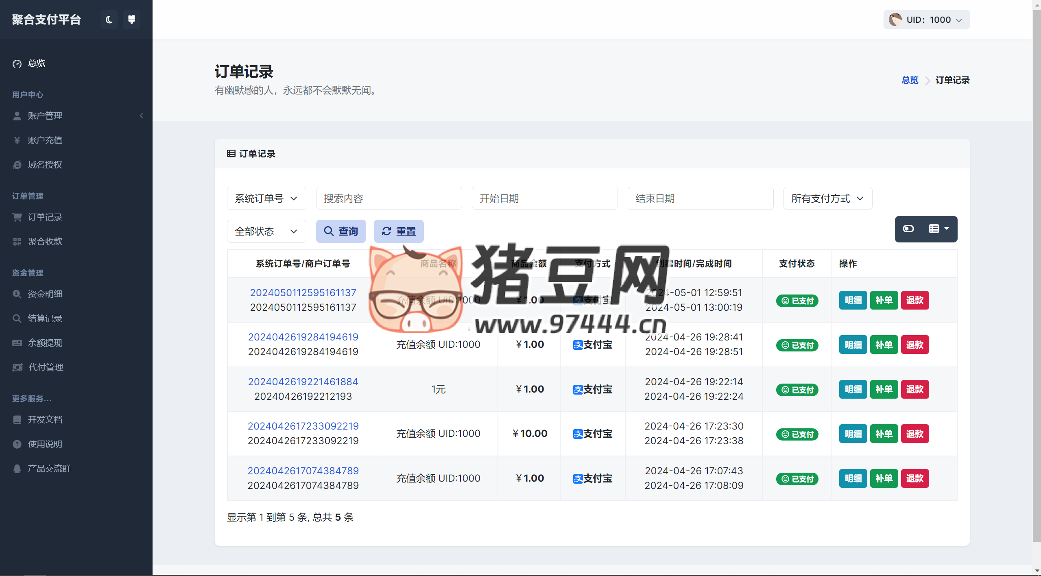This screenshot has height=576, width=1041.
Task: Click 明细 for order 2024042619284194619
Action: 853,345
